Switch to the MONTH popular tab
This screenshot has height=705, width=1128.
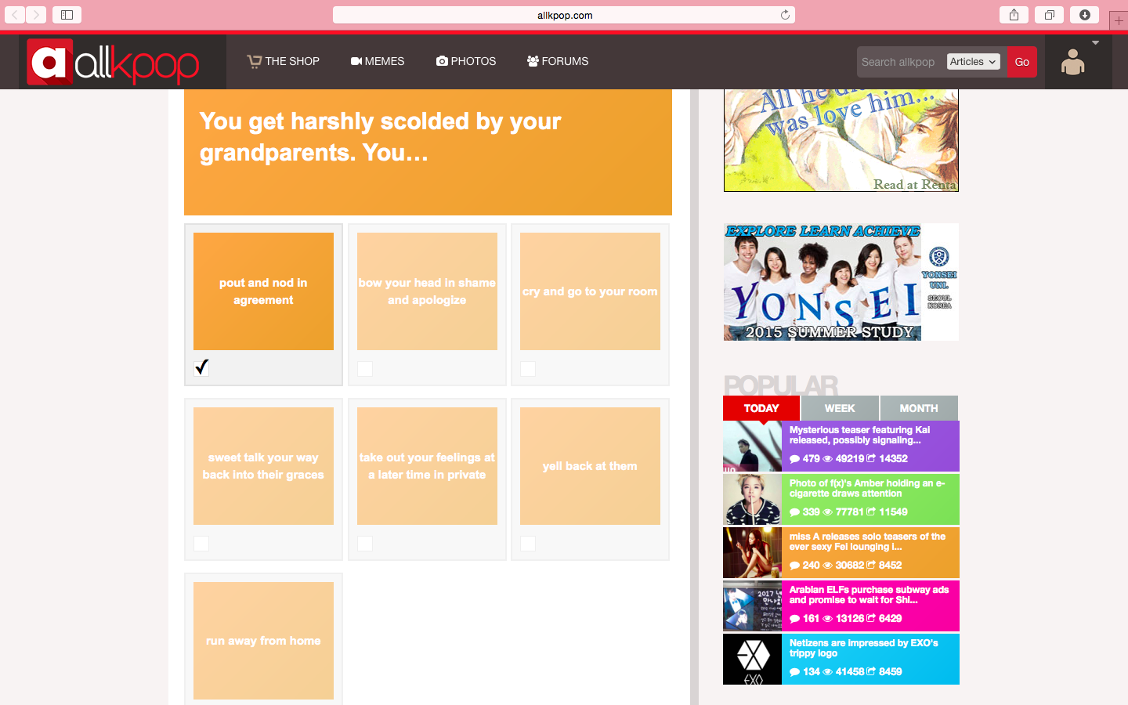[918, 408]
